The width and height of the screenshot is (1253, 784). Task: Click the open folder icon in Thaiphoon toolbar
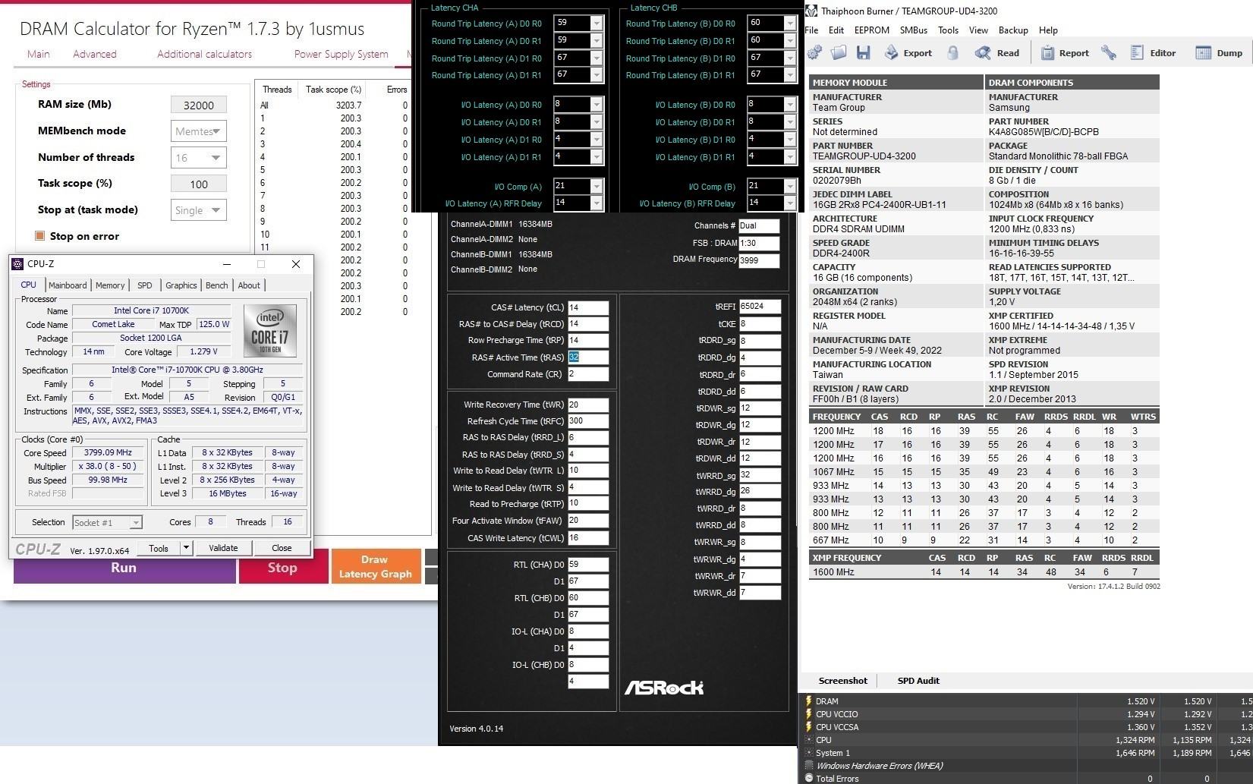pyautogui.click(x=839, y=52)
